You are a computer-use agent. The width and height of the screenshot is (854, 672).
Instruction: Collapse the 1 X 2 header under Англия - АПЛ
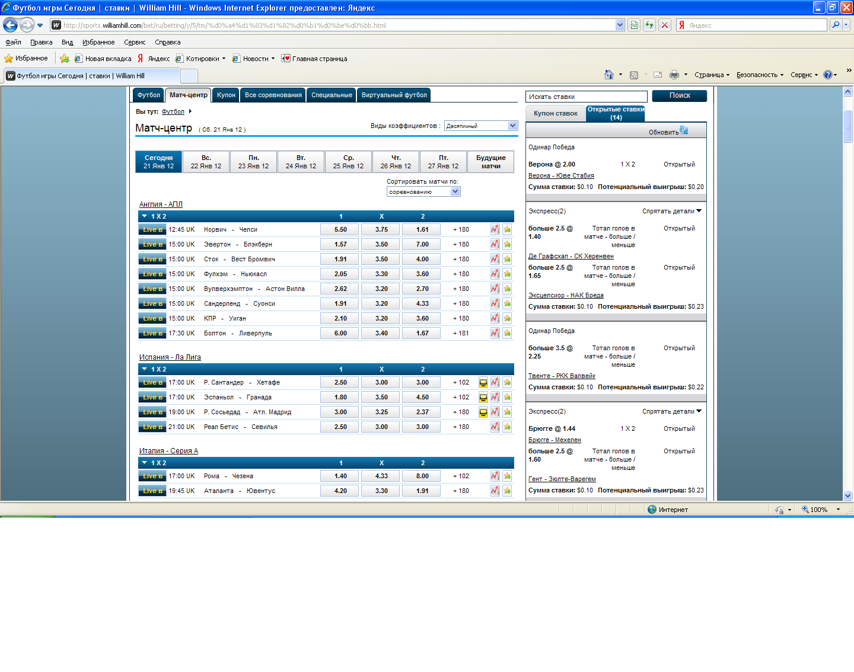click(144, 216)
